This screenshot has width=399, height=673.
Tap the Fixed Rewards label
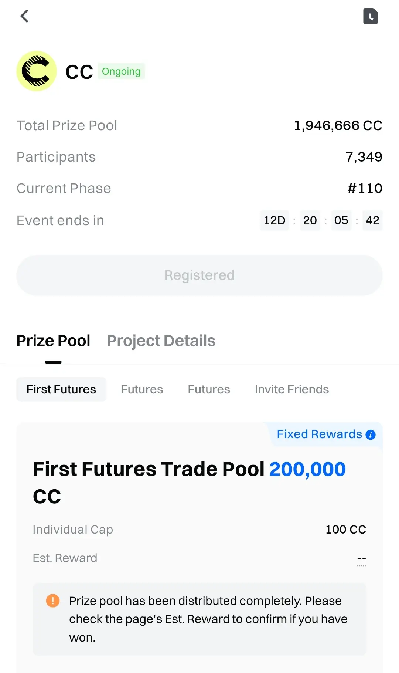[x=320, y=434]
